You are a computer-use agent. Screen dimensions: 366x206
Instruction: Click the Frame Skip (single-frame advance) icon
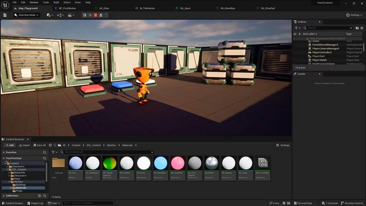(90, 15)
